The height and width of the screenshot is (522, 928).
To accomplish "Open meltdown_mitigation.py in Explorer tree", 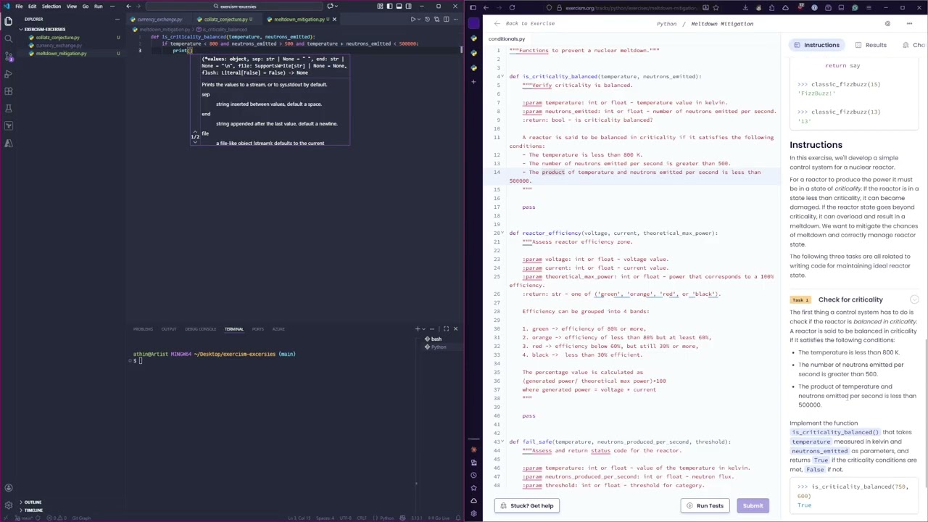I will click(x=61, y=54).
